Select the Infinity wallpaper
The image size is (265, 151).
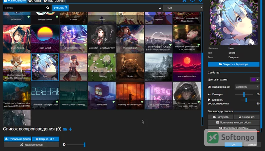102,18
